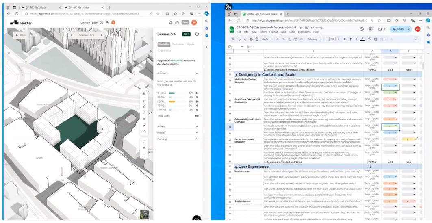Click Share button in Google Sheets
Screen dimensions: 432x223
pos(398,29)
